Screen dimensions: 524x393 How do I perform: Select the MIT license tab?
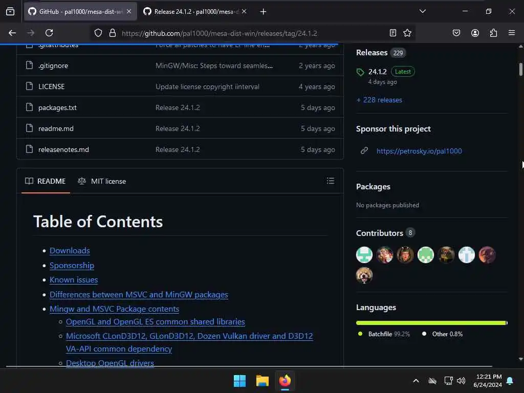click(102, 181)
